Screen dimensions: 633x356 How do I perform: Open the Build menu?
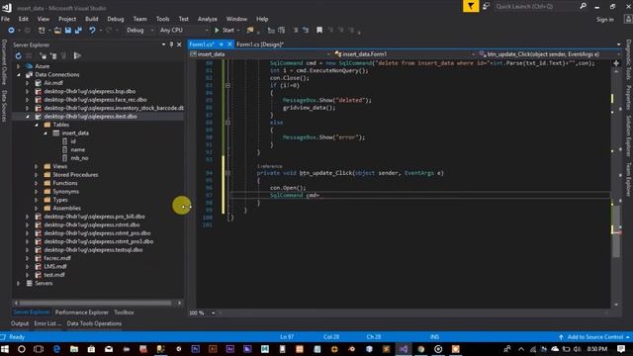[x=92, y=19]
